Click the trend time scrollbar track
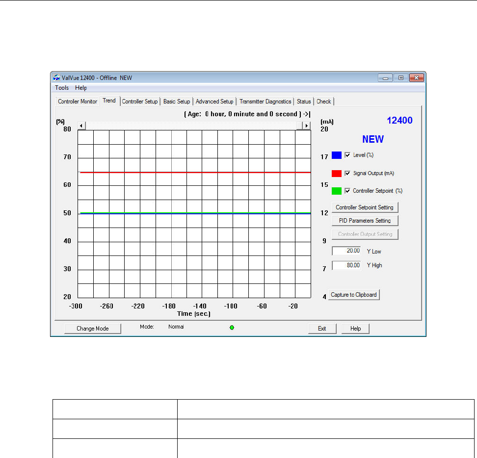Viewport: 477px width, 458px height. pyautogui.click(x=191, y=126)
